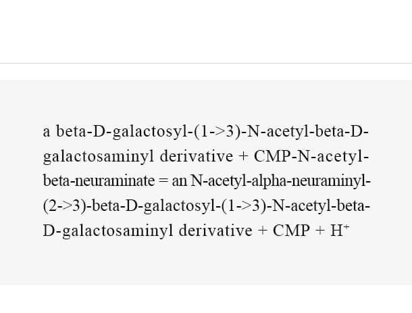The width and height of the screenshot is (412, 313).
Task: Click 'beta-D-galactosyl-(1->3)' in the first line
Action: coord(149,132)
